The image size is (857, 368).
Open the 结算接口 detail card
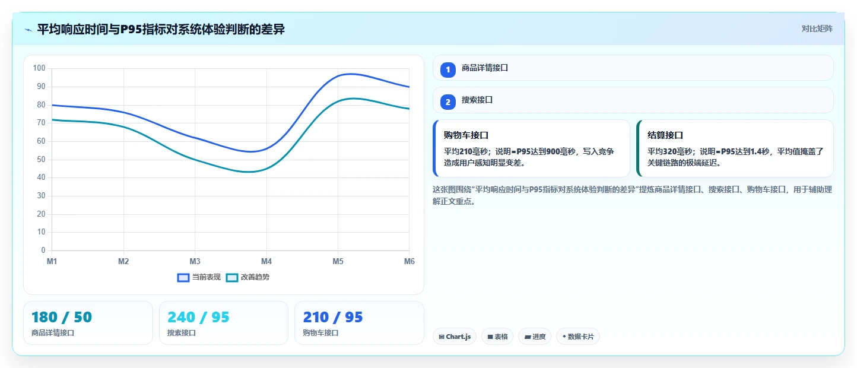tap(735, 148)
